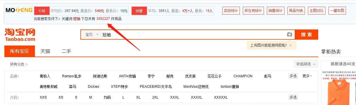Filter by brand tonlion/唐狮

click(x=230, y=87)
